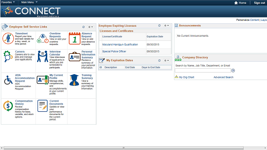267x150 pixels.
Task: Click the Company Directory search field
Action: coord(203,70)
